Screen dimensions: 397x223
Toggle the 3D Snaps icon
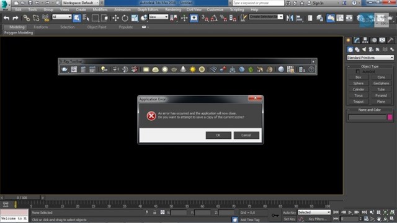(x=205, y=18)
